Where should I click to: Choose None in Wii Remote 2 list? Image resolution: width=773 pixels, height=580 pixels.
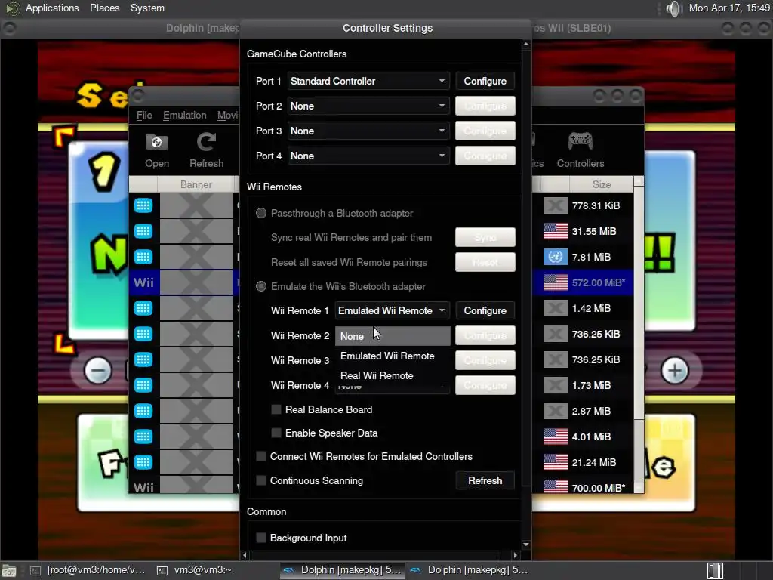(x=393, y=336)
